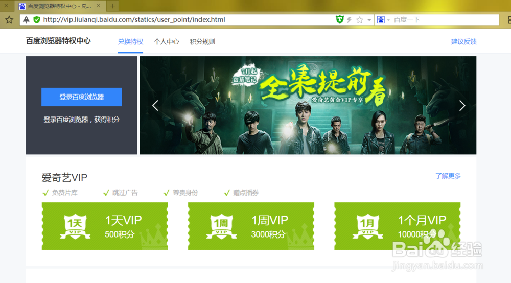Show previous banner with left arrow
The width and height of the screenshot is (511, 283).
point(155,106)
